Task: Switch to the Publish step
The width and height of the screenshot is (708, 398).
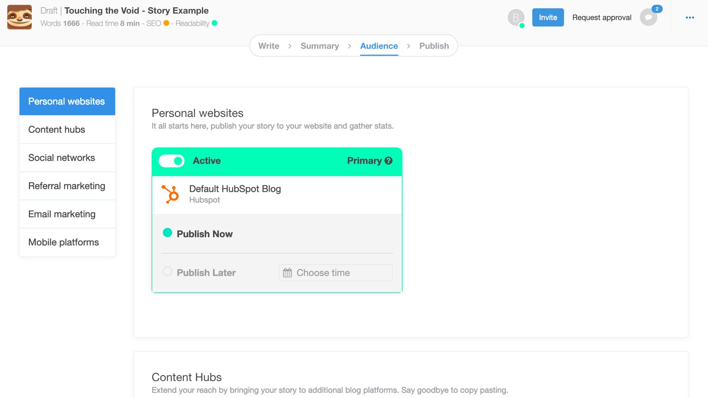Action: [x=434, y=46]
